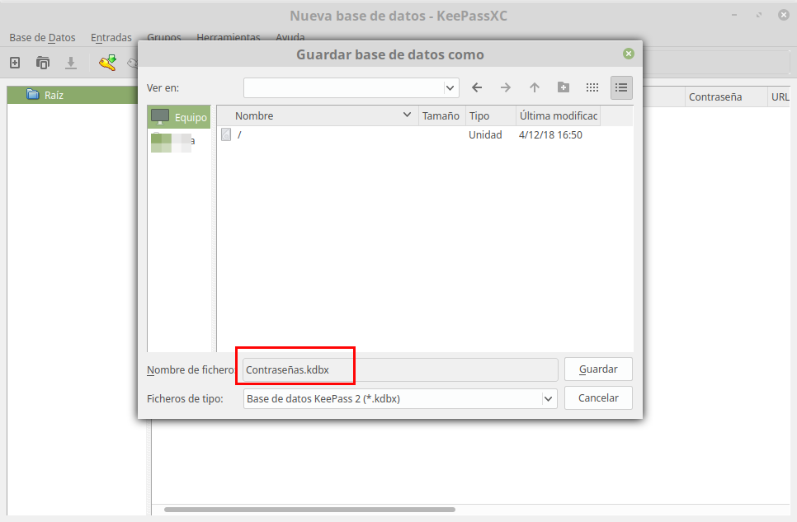797x522 pixels.
Task: Click the drive icon for root entry
Action: (x=226, y=134)
